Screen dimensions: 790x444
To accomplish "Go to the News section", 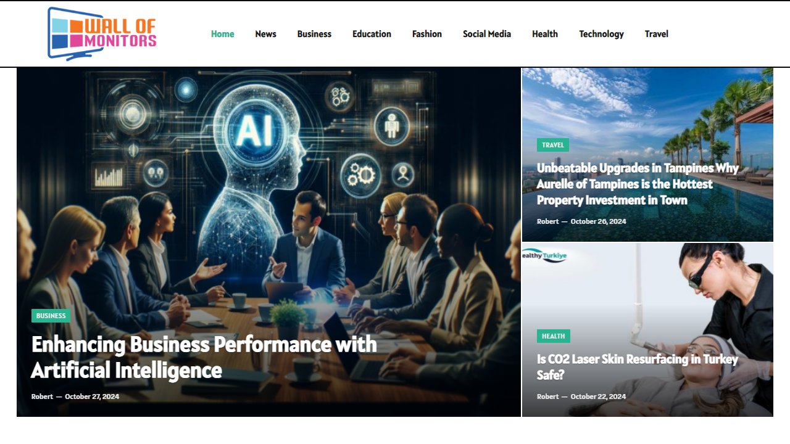I will click(x=265, y=34).
